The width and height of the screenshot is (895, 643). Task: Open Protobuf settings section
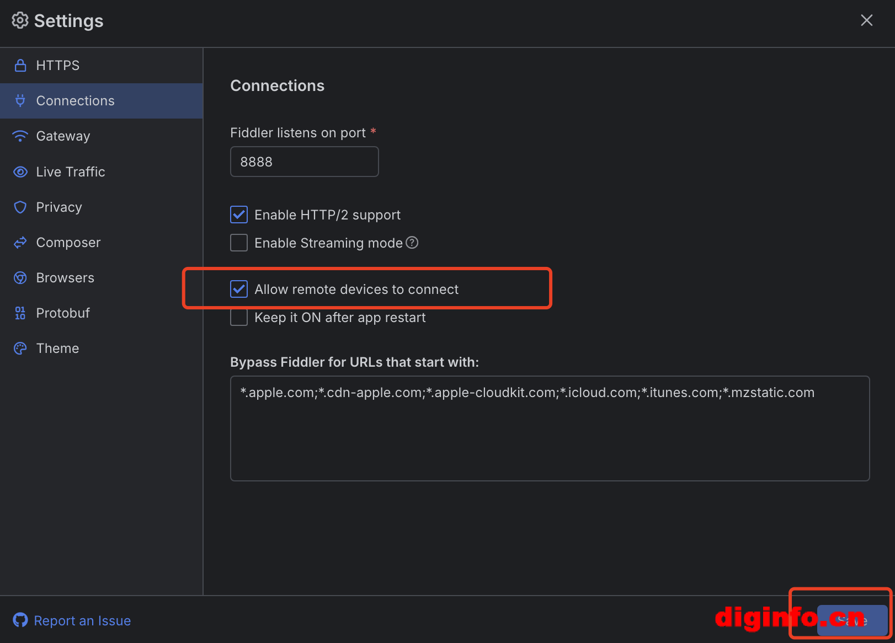point(102,313)
